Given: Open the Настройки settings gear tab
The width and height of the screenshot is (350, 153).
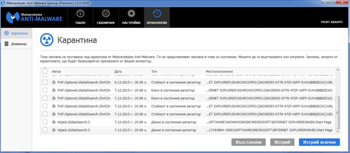Looking at the screenshot, I should (x=131, y=17).
